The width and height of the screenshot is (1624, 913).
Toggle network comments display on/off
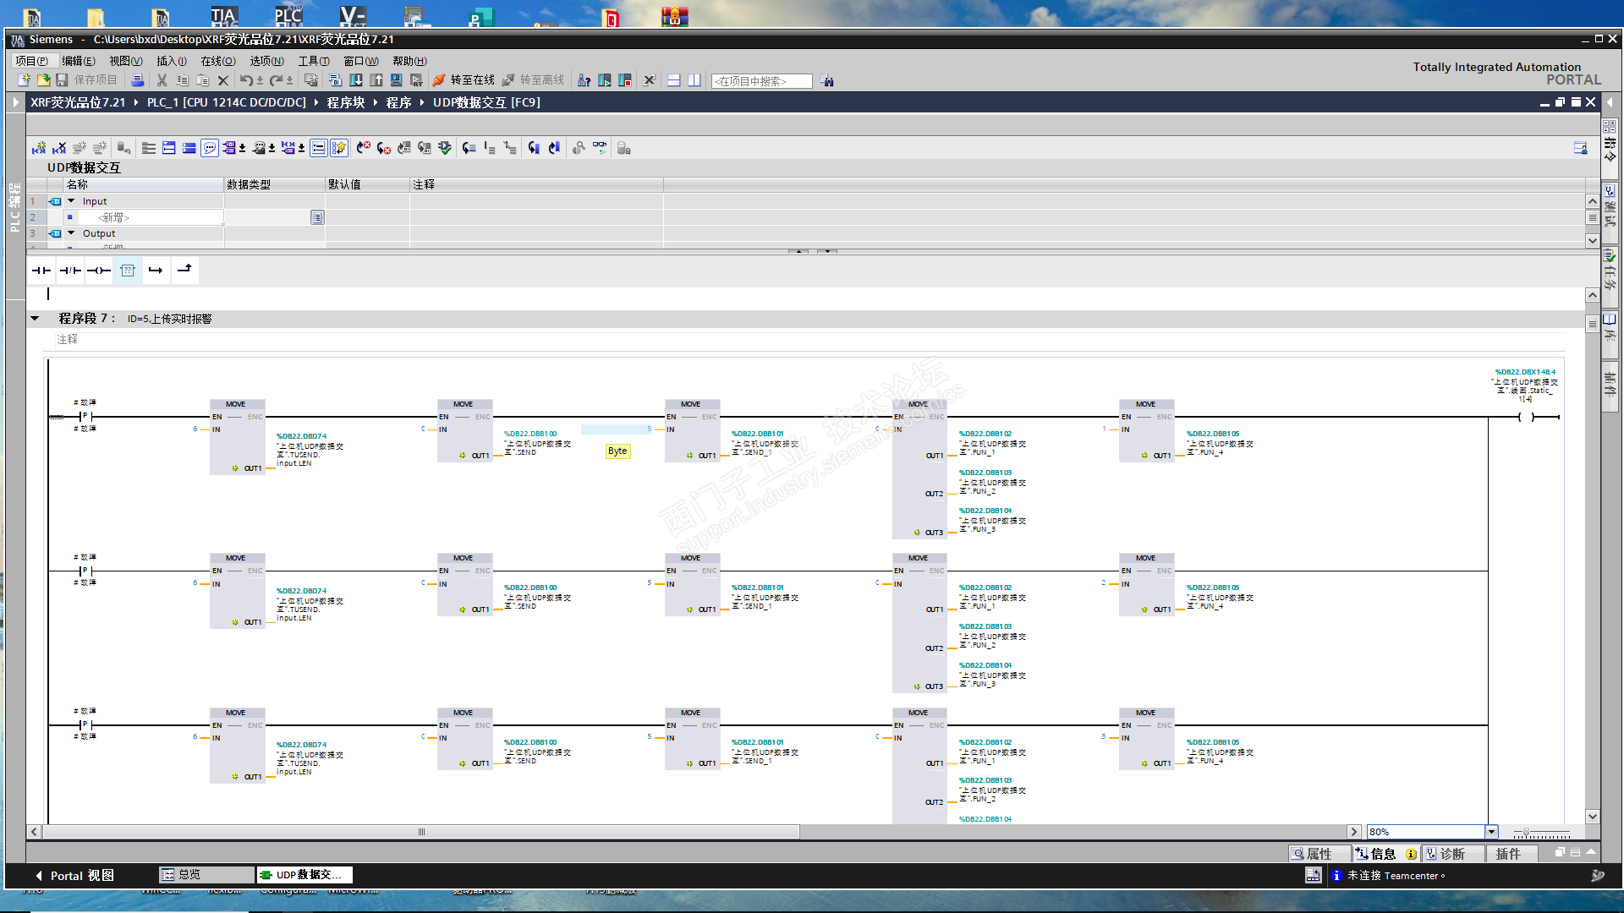tap(210, 148)
